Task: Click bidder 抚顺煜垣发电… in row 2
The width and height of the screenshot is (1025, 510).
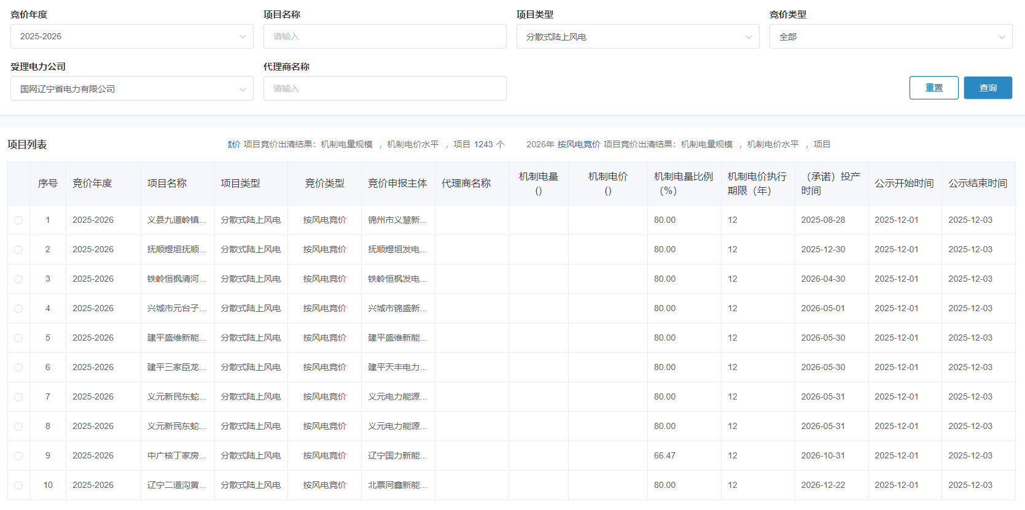Action: click(397, 250)
